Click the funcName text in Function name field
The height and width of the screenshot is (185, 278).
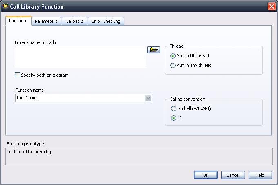point(27,98)
